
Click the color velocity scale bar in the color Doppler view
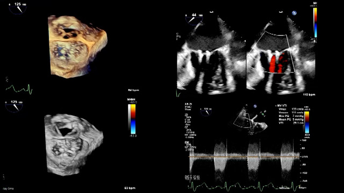tap(315, 23)
